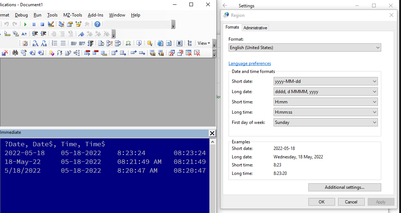Run the macro with the green play icon
401x213 pixels.
pos(26,24)
